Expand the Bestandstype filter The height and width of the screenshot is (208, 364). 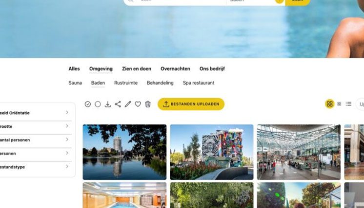tap(36, 167)
